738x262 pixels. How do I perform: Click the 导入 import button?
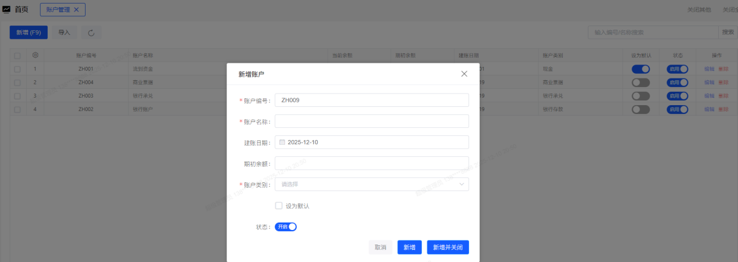click(64, 33)
